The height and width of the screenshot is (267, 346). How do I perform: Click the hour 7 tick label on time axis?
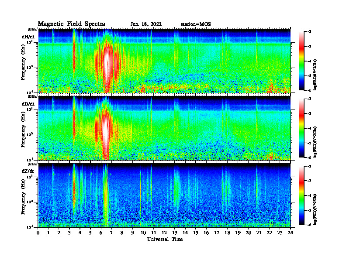[111, 233]
